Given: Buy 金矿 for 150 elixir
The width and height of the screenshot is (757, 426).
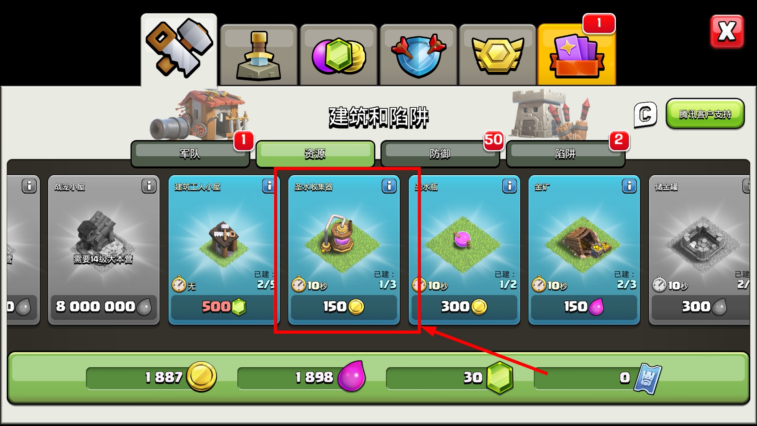Looking at the screenshot, I should (x=584, y=306).
